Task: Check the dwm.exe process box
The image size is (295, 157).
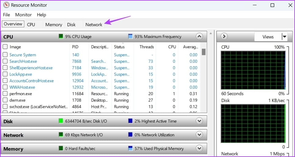Action: pyautogui.click(x=5, y=100)
